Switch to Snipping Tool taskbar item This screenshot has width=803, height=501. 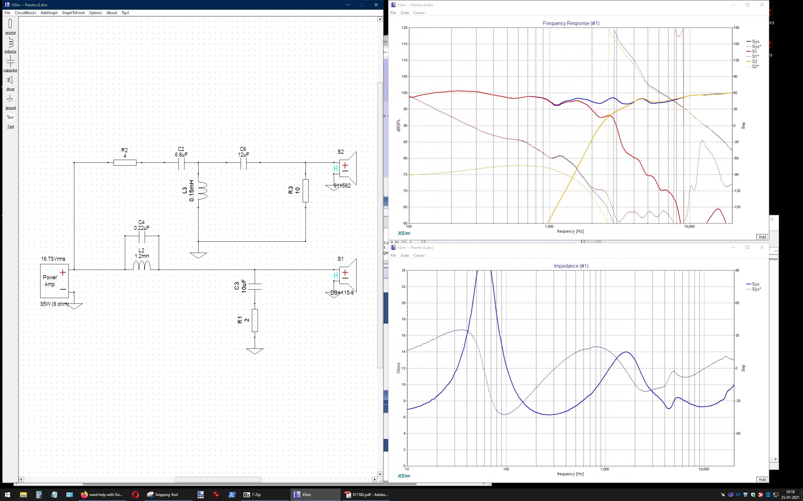click(x=163, y=495)
